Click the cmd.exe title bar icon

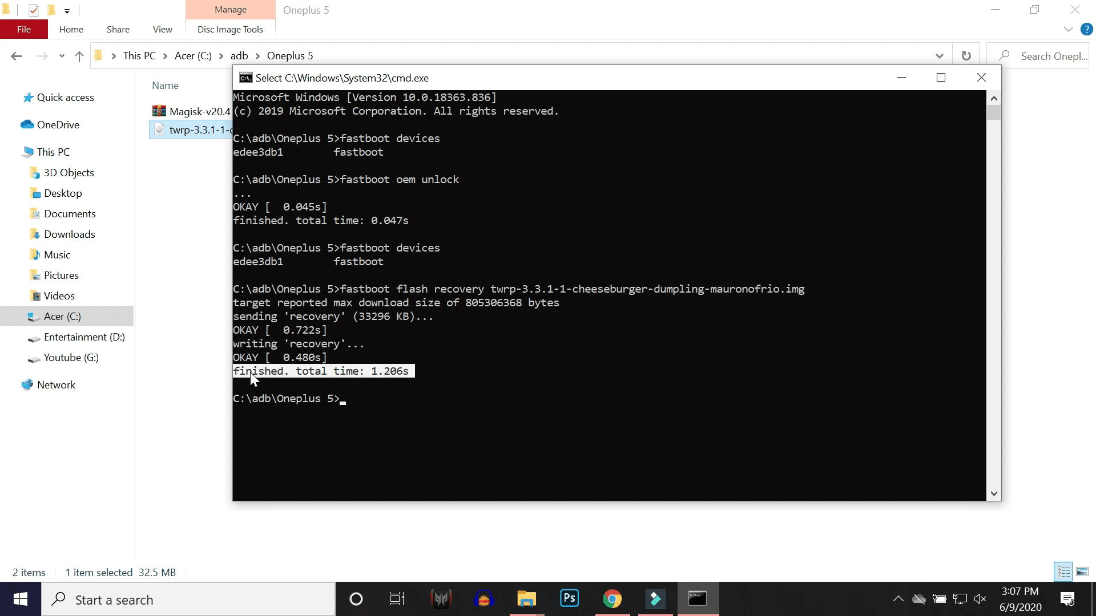point(245,78)
